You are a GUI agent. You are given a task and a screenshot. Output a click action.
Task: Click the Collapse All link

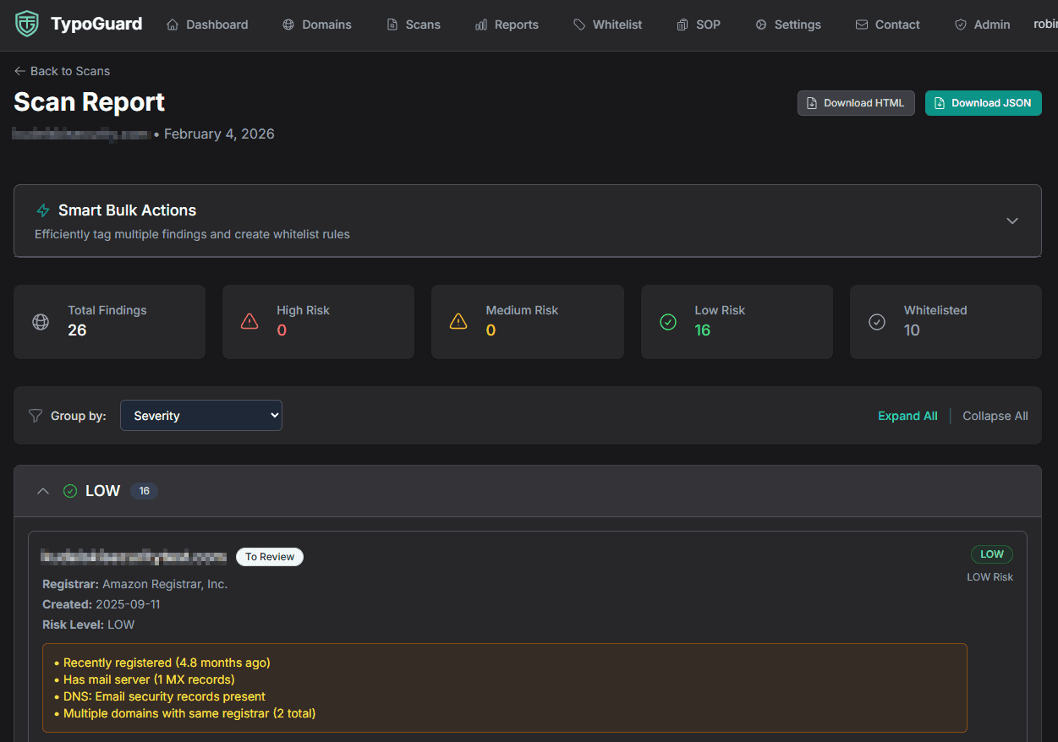pos(995,416)
